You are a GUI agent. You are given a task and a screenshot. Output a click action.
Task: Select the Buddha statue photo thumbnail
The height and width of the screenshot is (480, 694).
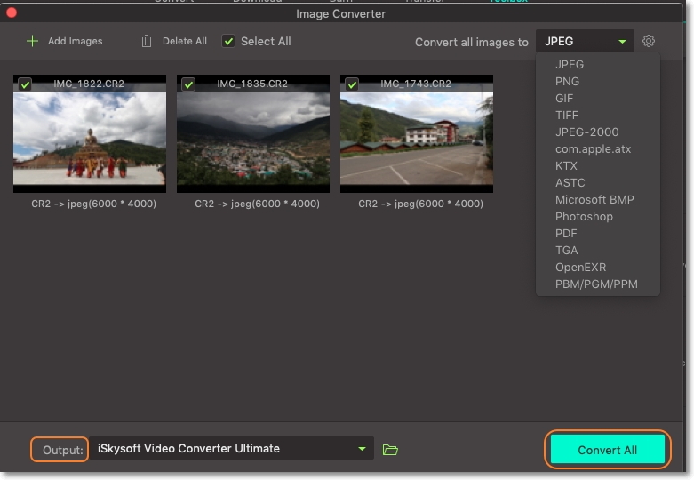pyautogui.click(x=90, y=138)
